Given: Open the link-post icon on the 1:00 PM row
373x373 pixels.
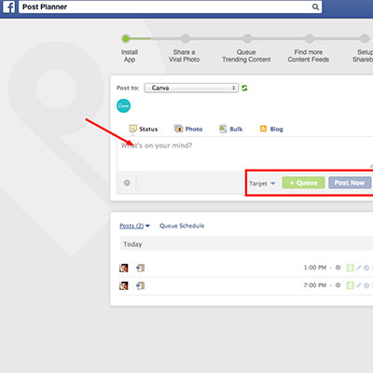Looking at the screenshot, I should click(141, 268).
